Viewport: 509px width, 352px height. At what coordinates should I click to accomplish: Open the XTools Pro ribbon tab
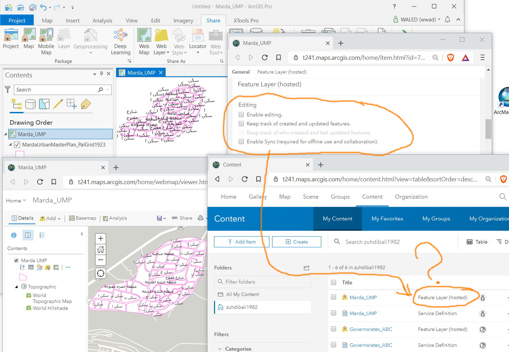(x=246, y=20)
